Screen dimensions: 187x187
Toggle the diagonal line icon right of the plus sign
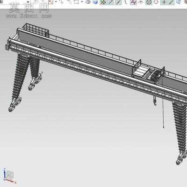click(171, 2)
